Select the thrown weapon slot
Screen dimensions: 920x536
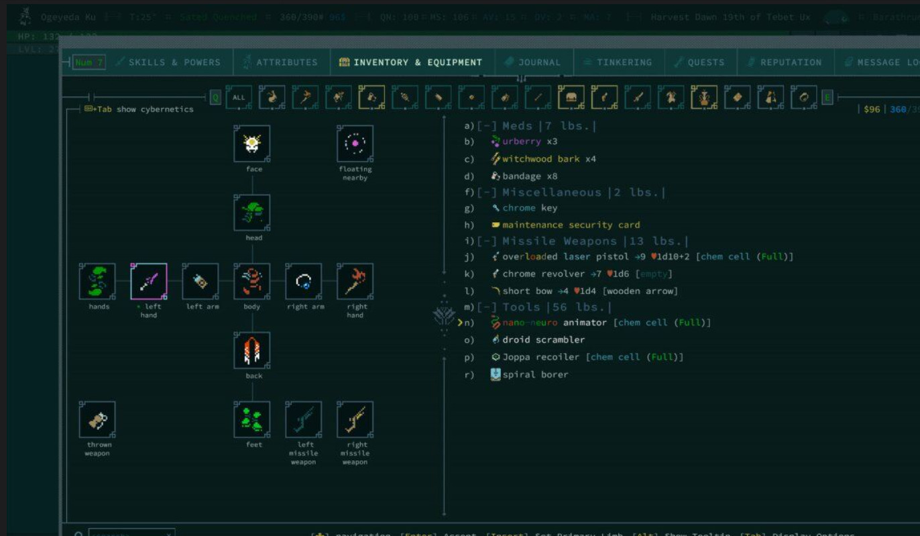tap(97, 419)
